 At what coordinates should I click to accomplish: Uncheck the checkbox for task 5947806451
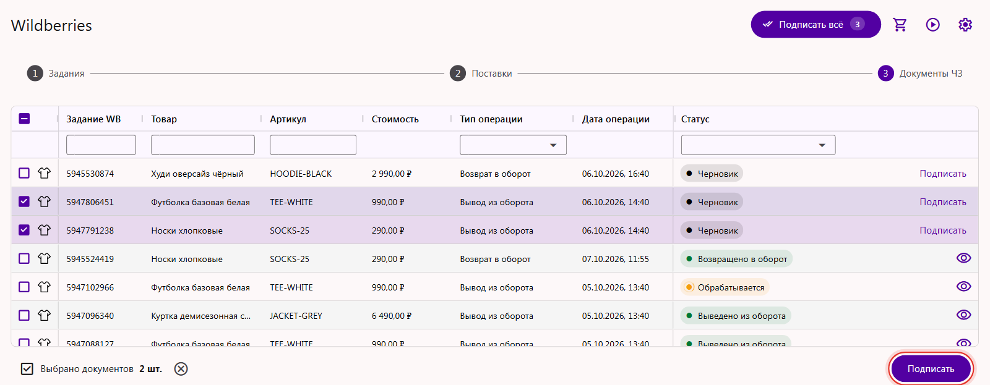[x=24, y=201]
